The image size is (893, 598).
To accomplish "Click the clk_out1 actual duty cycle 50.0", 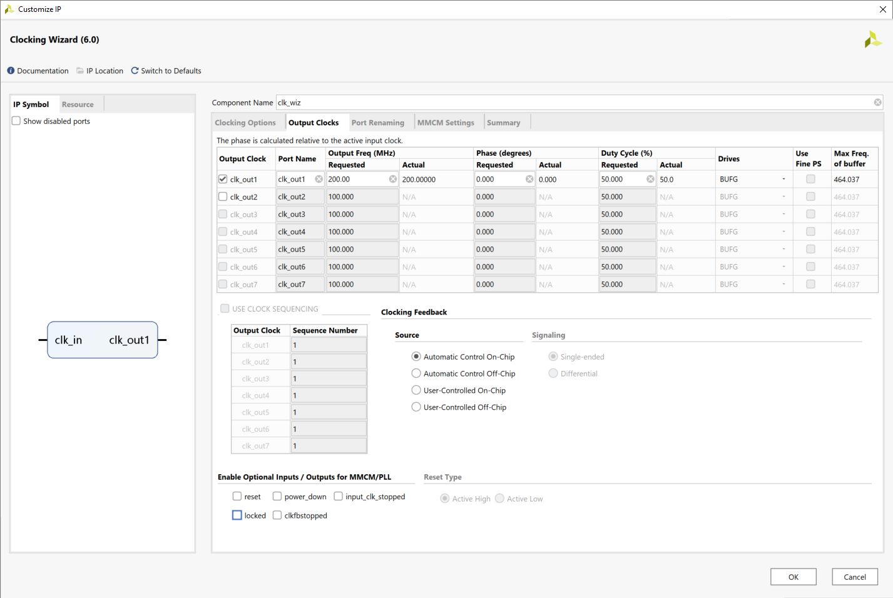I will [666, 180].
